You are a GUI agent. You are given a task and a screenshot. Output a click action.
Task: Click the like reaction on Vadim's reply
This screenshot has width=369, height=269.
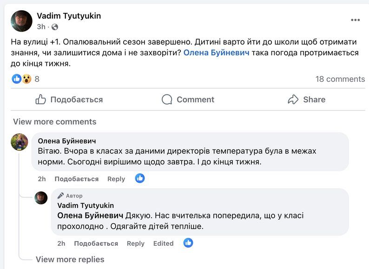point(188,243)
